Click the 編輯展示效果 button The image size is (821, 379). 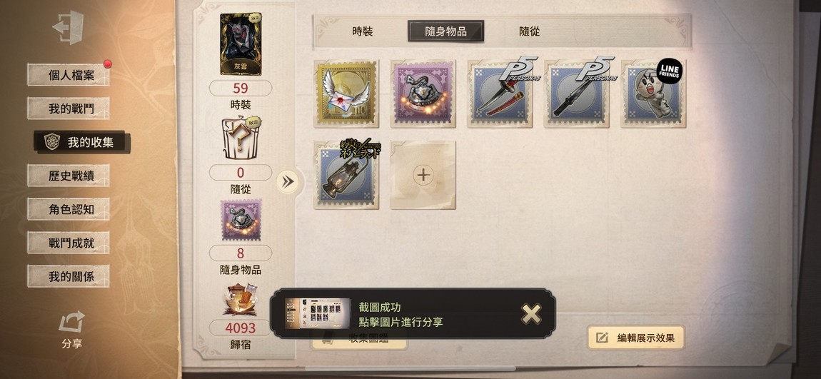(x=635, y=338)
